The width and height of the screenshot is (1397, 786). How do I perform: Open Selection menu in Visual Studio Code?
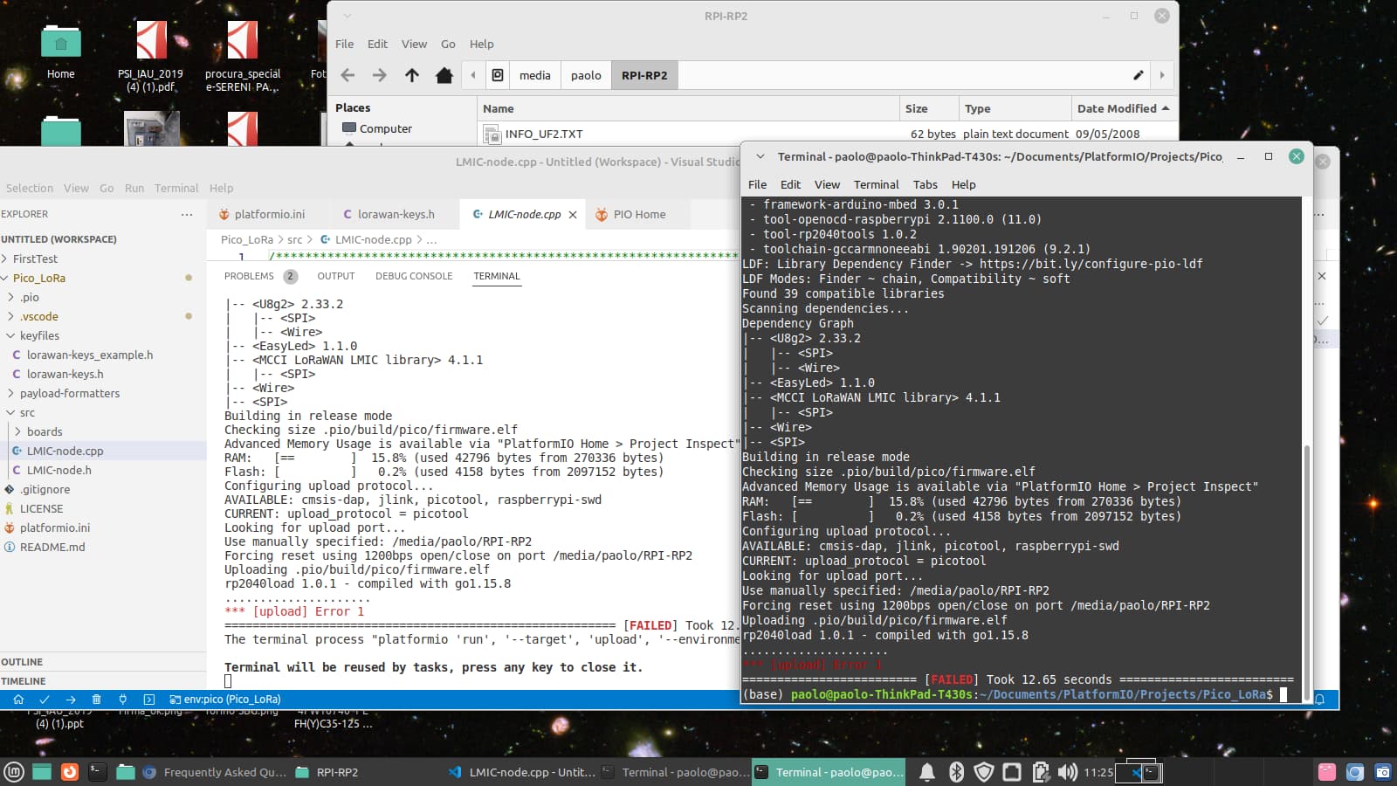coord(30,188)
